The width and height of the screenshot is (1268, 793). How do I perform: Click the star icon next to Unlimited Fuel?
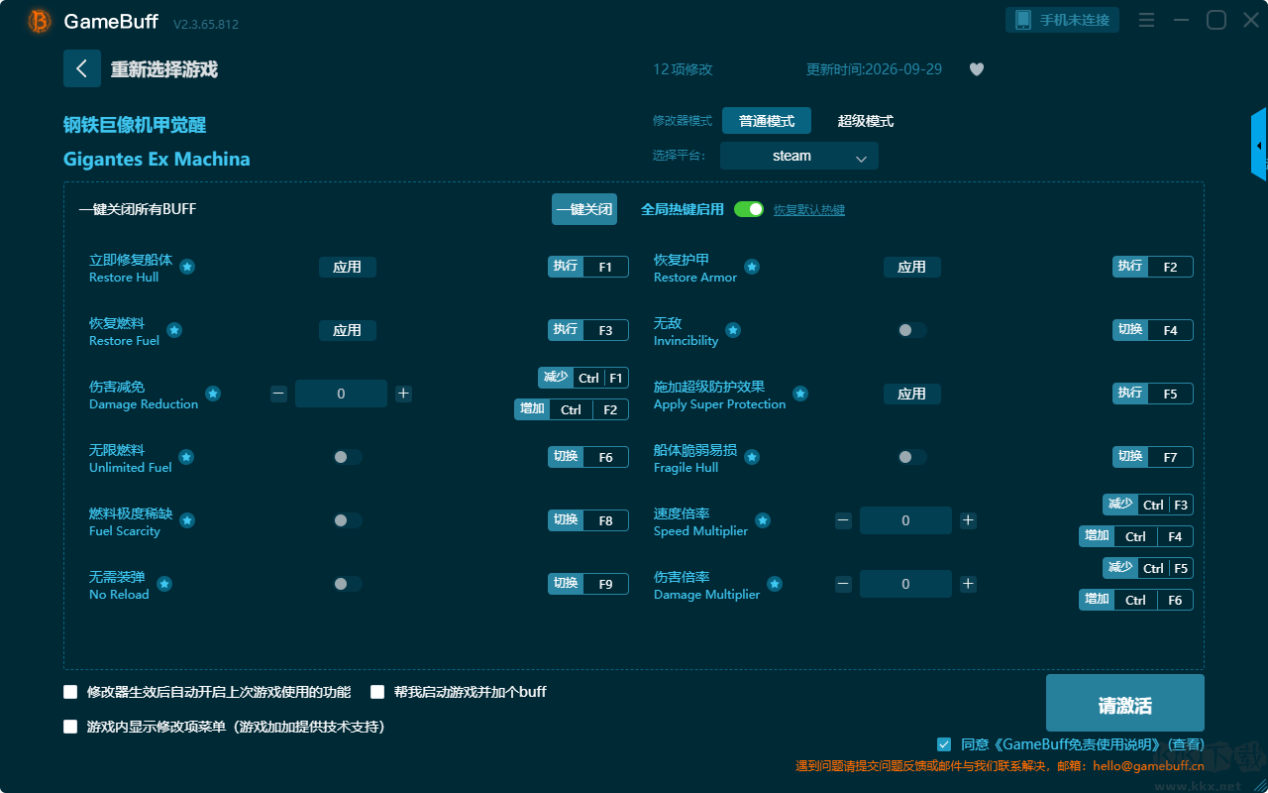(186, 457)
